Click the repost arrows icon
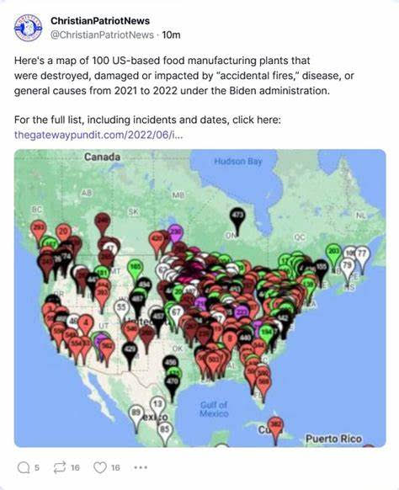399x490 pixels. pos(60,467)
